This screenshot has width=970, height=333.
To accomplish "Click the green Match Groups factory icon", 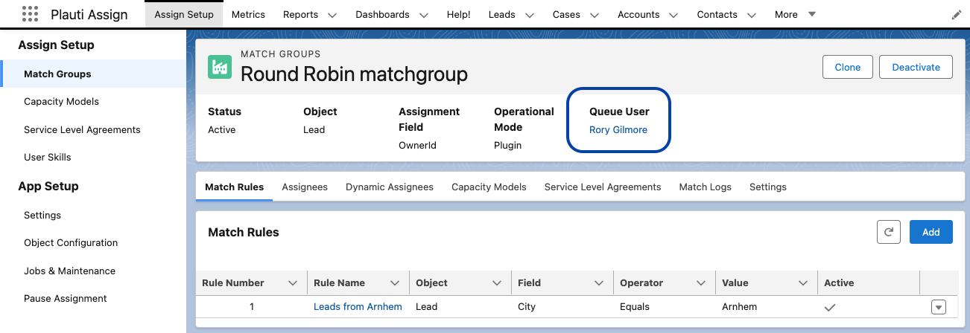I will point(220,67).
